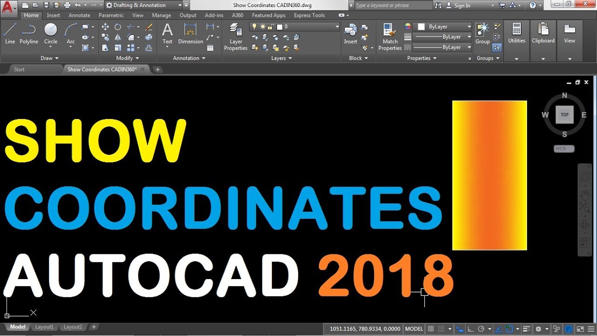This screenshot has height=336, width=597.
Task: Click the Explode tool icon
Action: click(x=149, y=37)
